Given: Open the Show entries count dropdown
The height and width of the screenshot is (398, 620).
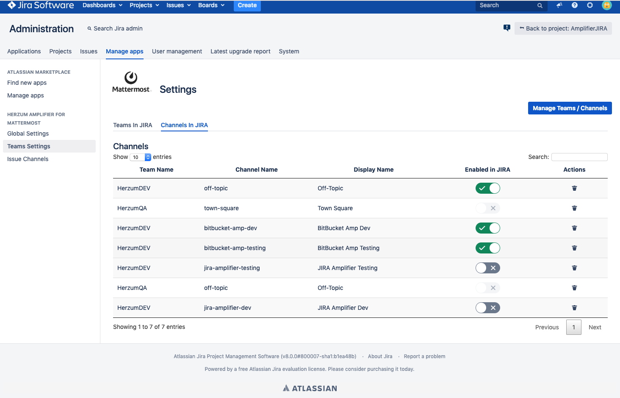Looking at the screenshot, I should tap(140, 157).
